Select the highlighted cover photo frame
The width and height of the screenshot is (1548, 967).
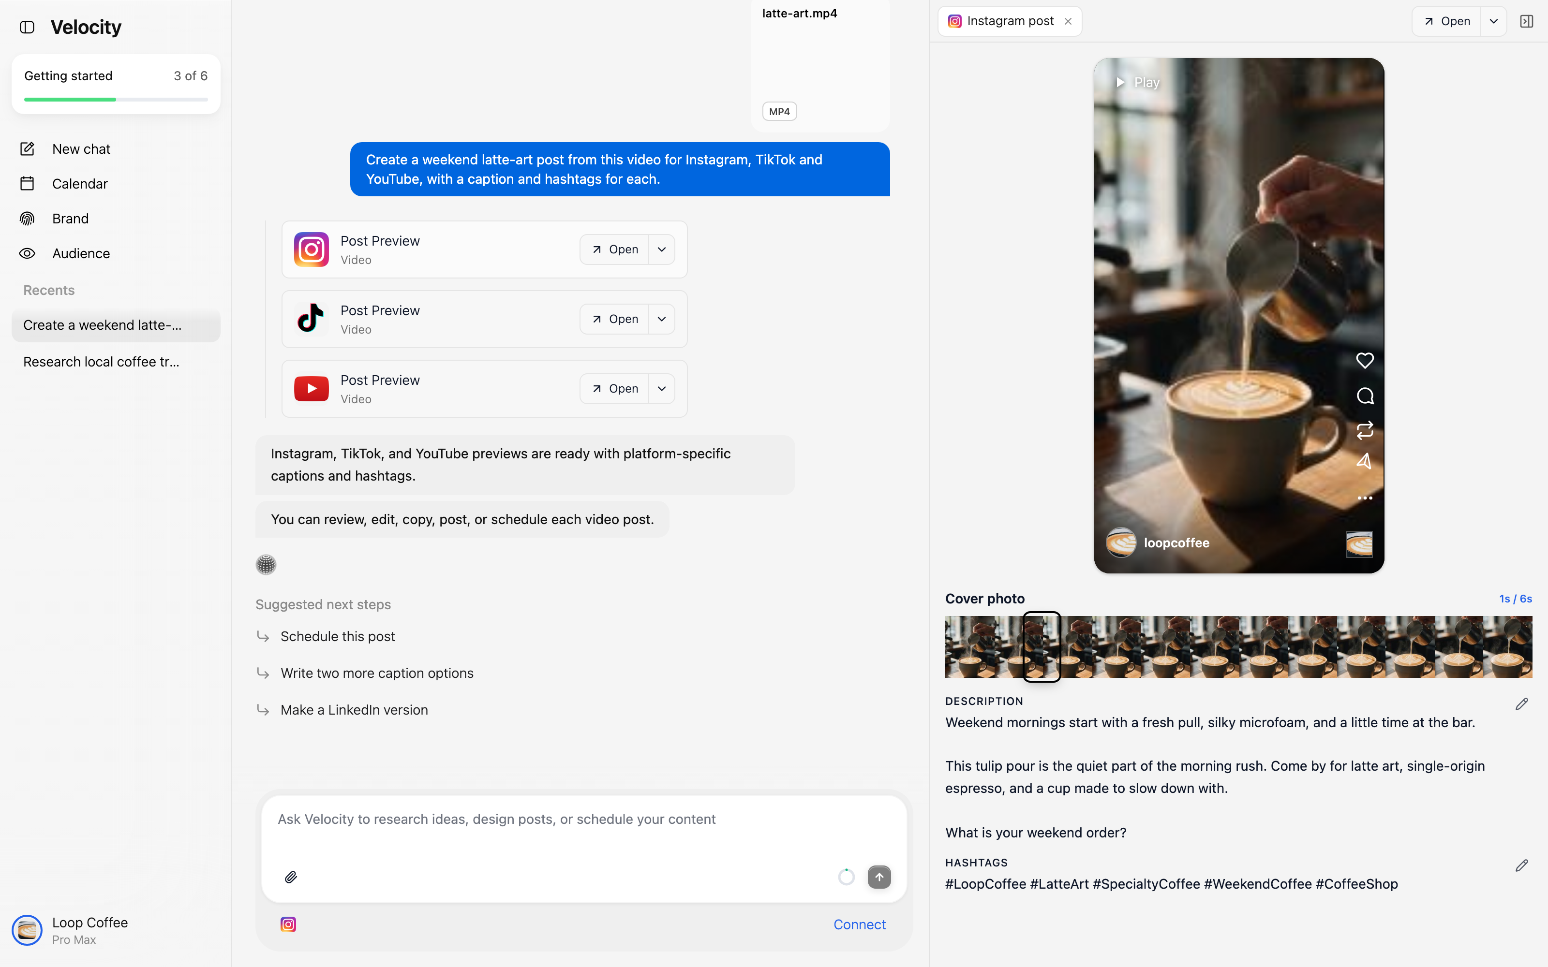point(1042,646)
